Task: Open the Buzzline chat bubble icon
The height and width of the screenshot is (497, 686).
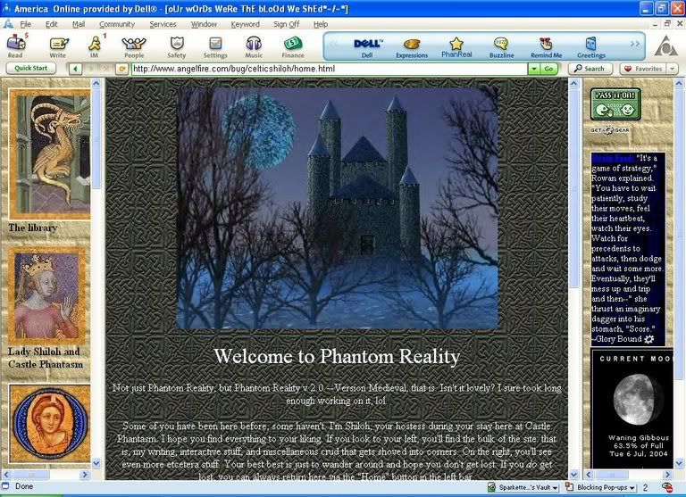Action: point(501,47)
